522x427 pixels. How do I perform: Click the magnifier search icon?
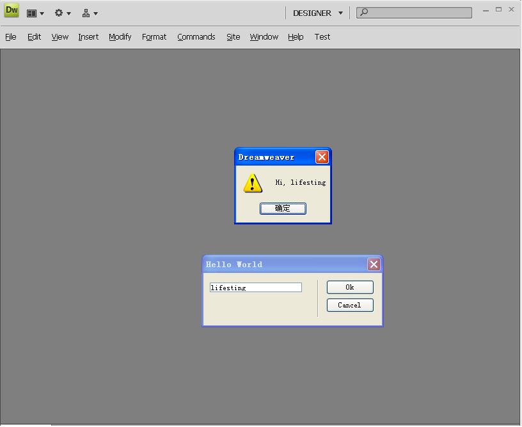tap(364, 12)
